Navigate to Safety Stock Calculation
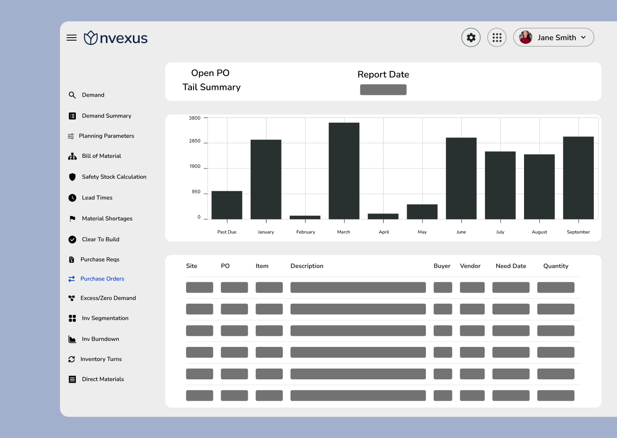 [x=114, y=177]
